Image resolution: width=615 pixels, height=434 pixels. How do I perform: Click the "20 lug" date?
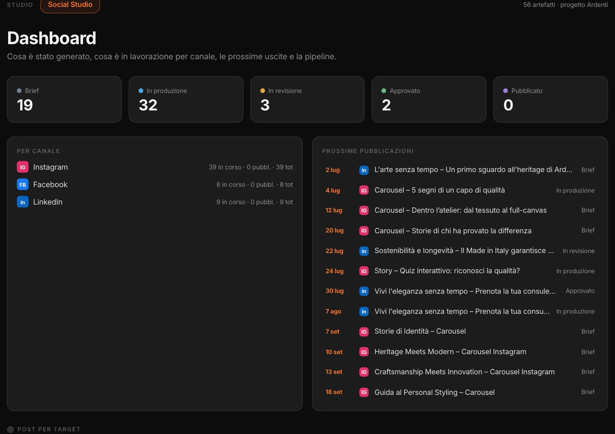point(335,231)
